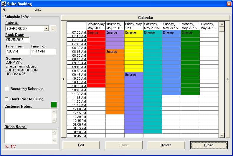Click Customer Notes scroll up arrow
The width and height of the screenshot is (233, 156).
click(x=54, y=111)
